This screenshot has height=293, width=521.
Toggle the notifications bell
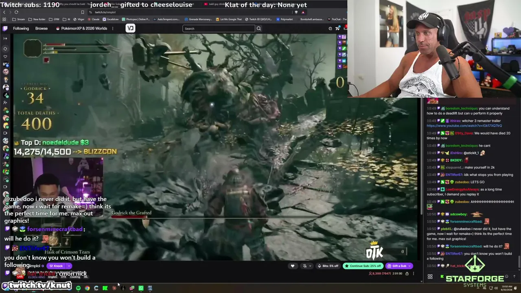click(304, 266)
